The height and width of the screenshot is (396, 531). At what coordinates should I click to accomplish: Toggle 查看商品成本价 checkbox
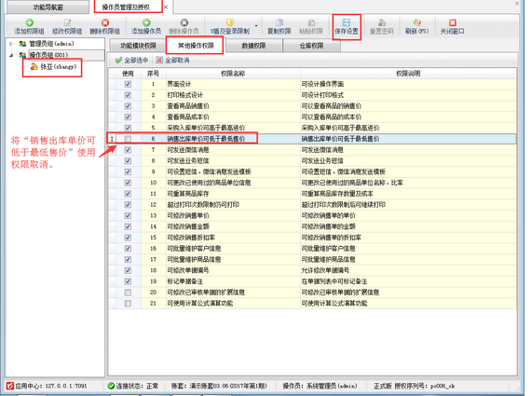(x=128, y=116)
